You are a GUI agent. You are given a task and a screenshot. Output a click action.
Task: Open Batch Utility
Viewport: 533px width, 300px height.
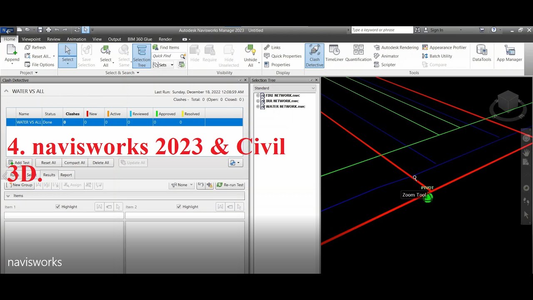[437, 56]
